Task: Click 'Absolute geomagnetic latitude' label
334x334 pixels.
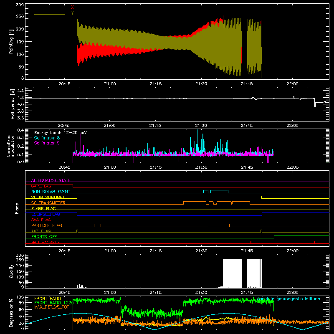Action: (288, 299)
